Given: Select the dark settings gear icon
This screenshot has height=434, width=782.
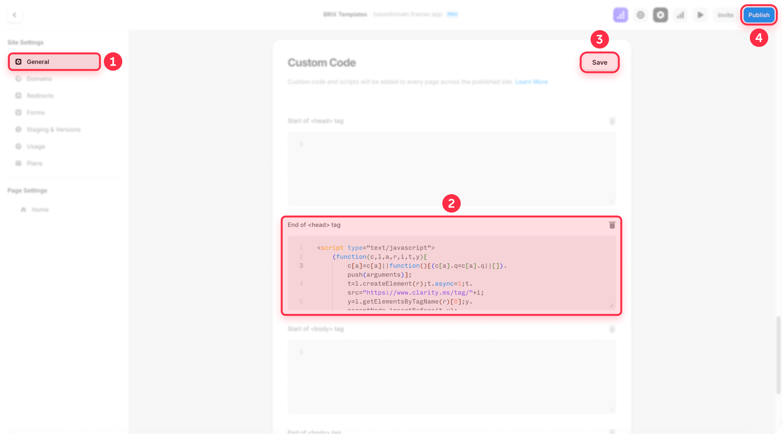Looking at the screenshot, I should (660, 15).
